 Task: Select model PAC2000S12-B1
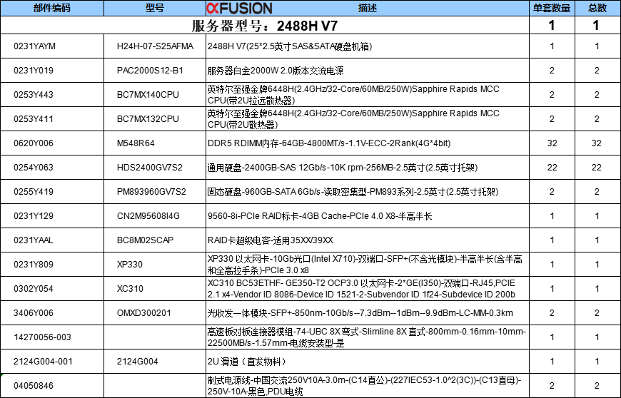click(150, 71)
